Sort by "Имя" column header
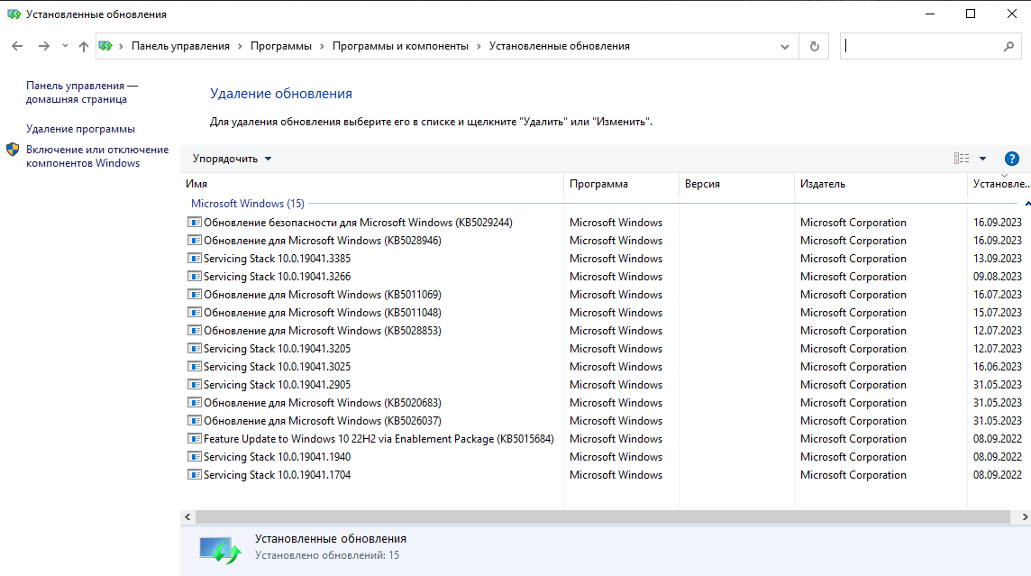 tap(371, 184)
